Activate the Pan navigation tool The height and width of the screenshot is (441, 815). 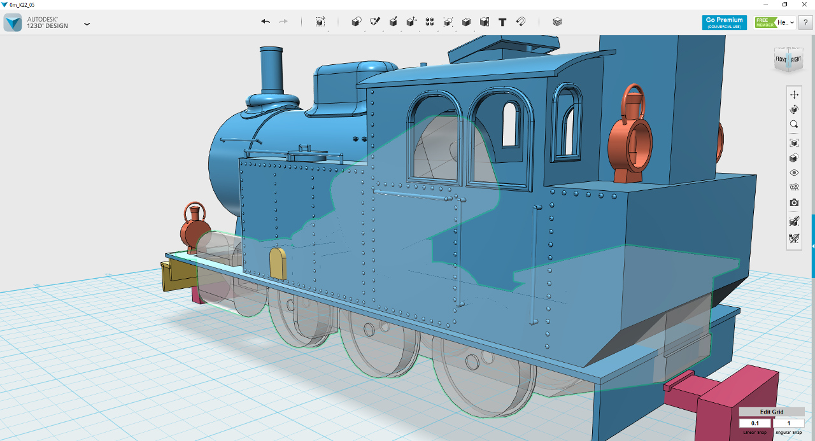[x=794, y=94]
